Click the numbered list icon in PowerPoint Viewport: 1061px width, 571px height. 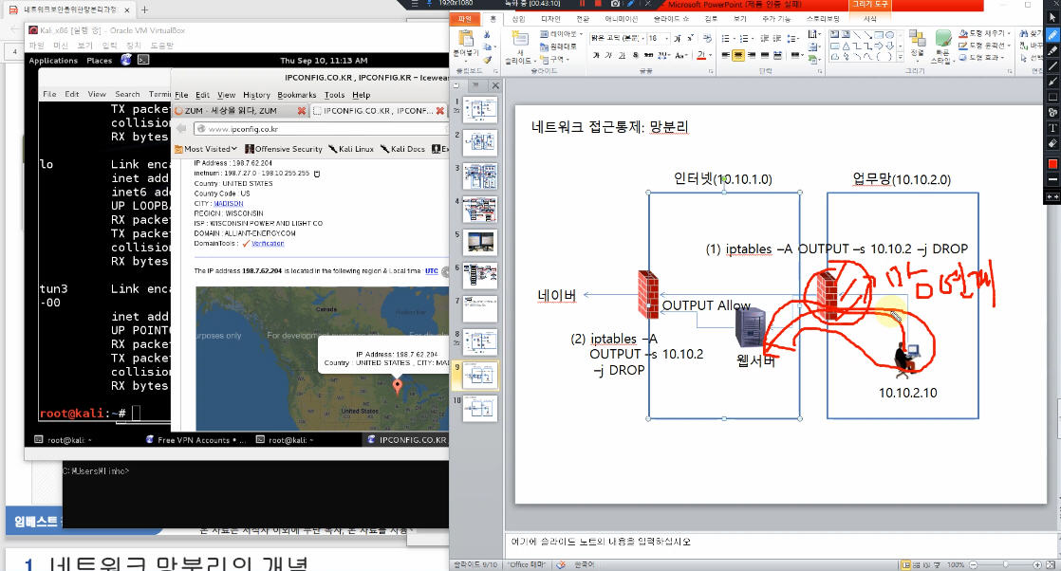pyautogui.click(x=744, y=39)
